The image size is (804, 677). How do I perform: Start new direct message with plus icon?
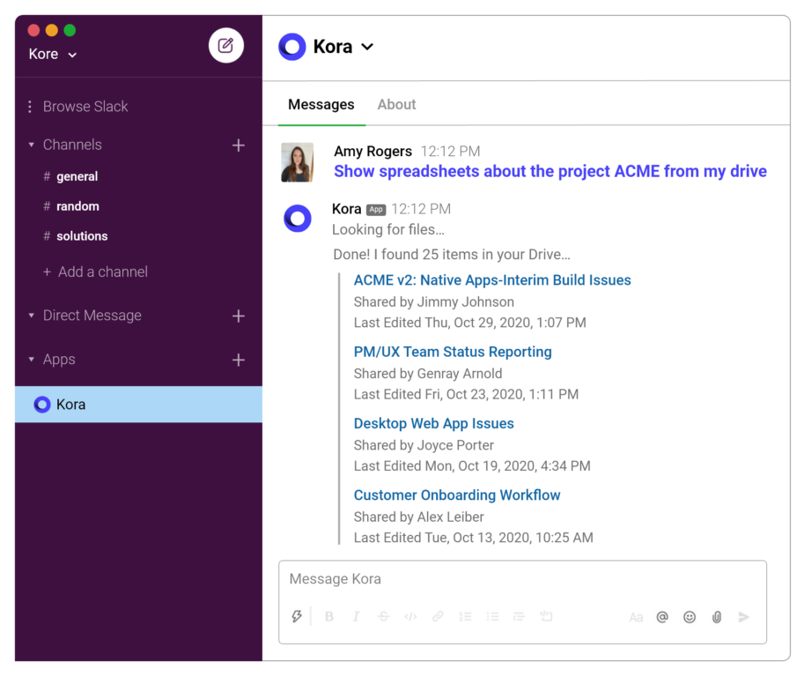click(x=238, y=316)
